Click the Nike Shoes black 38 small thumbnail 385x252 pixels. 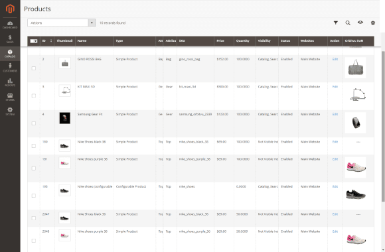(65, 146)
